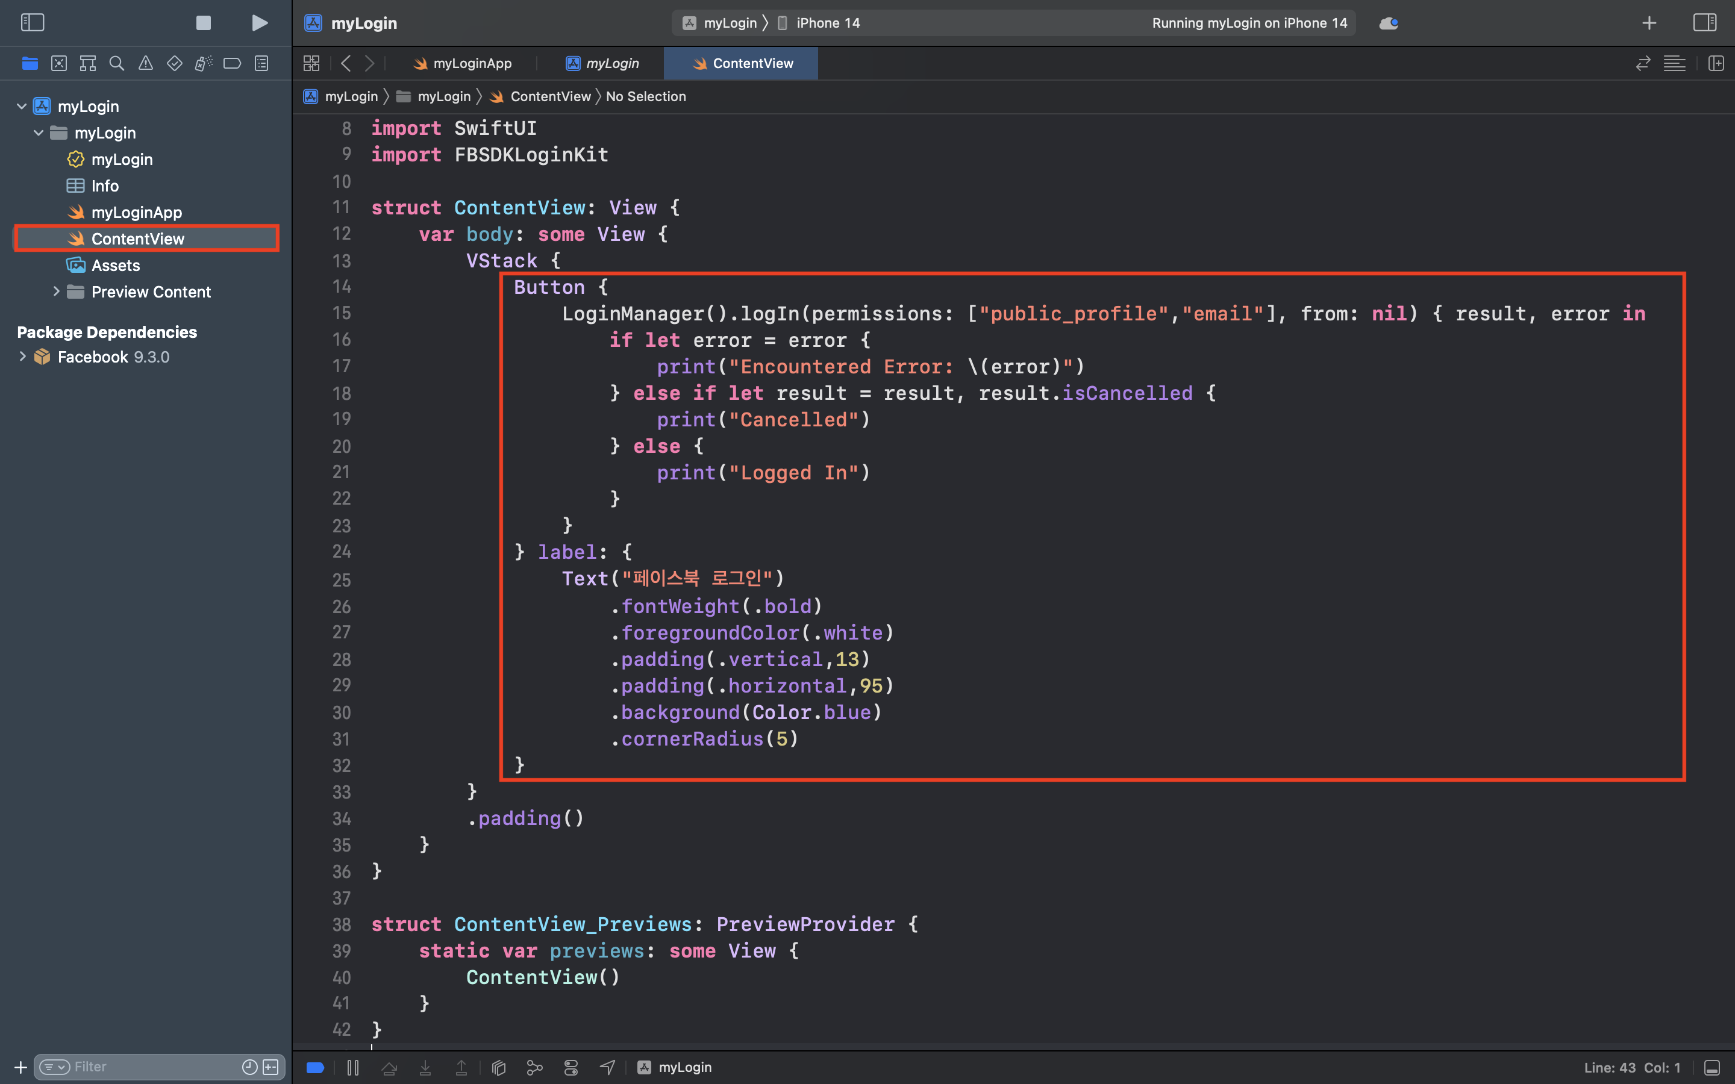Expand Facebook 9.3.0 package dependency
Image resolution: width=1735 pixels, height=1084 pixels.
22,357
